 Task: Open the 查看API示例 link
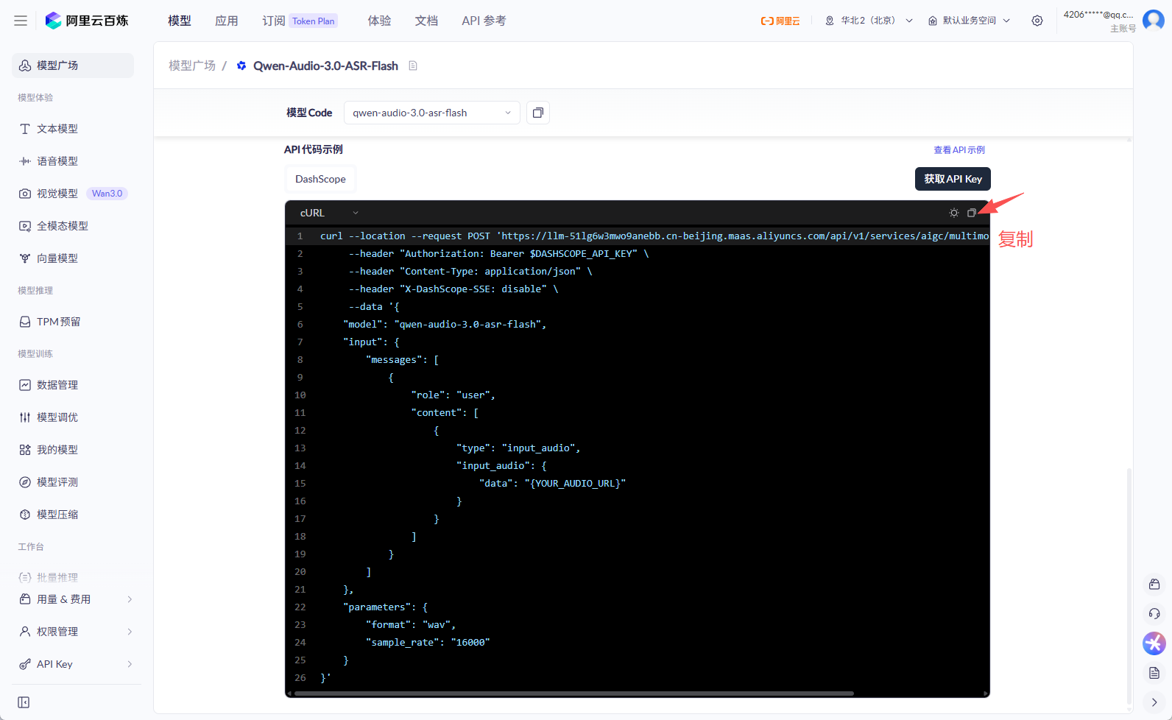tap(959, 149)
